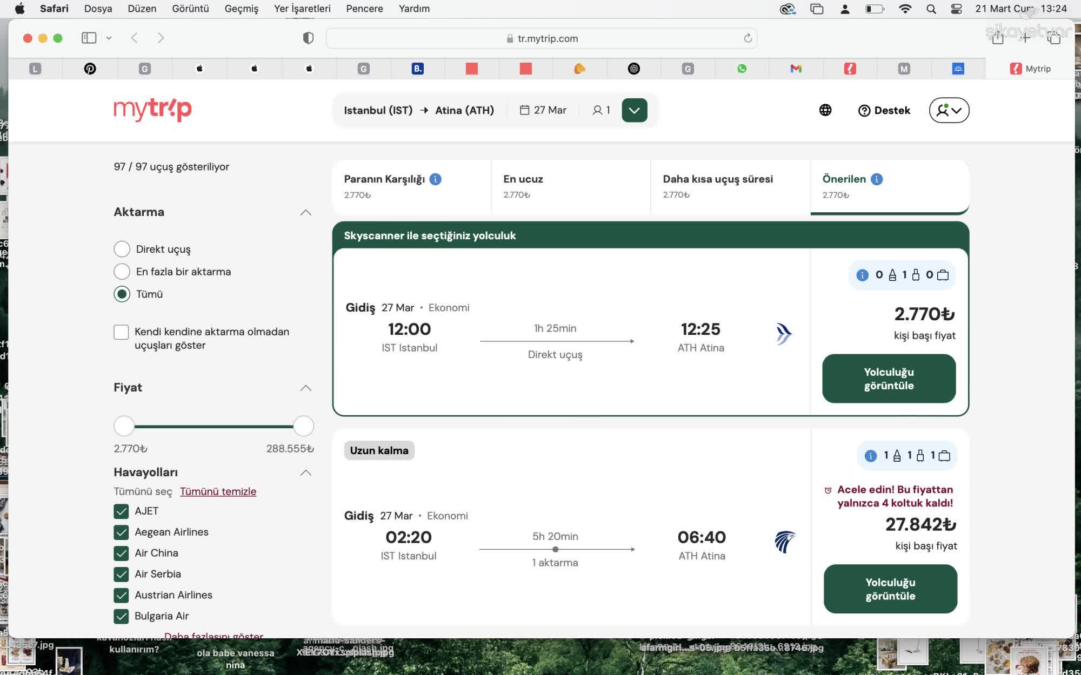Image resolution: width=1081 pixels, height=675 pixels.
Task: Click the info icon next to Paranın Karşılığı
Action: click(x=435, y=179)
